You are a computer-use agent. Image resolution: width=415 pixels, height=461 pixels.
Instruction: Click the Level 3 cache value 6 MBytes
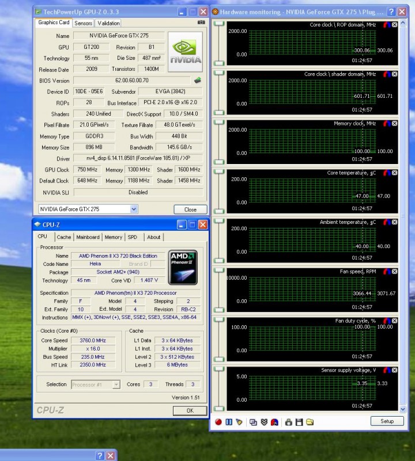178,364
